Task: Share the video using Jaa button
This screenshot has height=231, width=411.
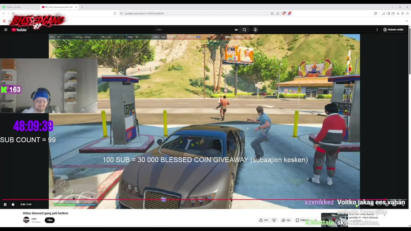Action: point(286,220)
